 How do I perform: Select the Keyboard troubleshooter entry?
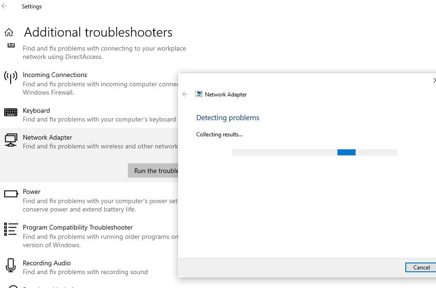tap(36, 110)
